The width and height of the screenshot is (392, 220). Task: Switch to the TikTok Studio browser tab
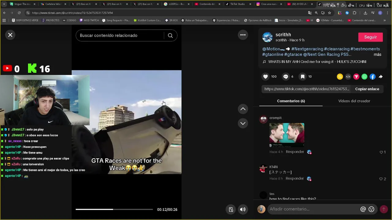pos(237,4)
